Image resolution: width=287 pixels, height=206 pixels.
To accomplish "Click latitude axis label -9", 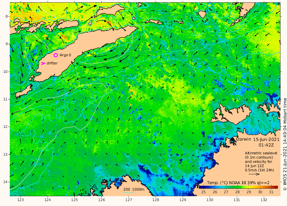I will [x=6, y=44].
